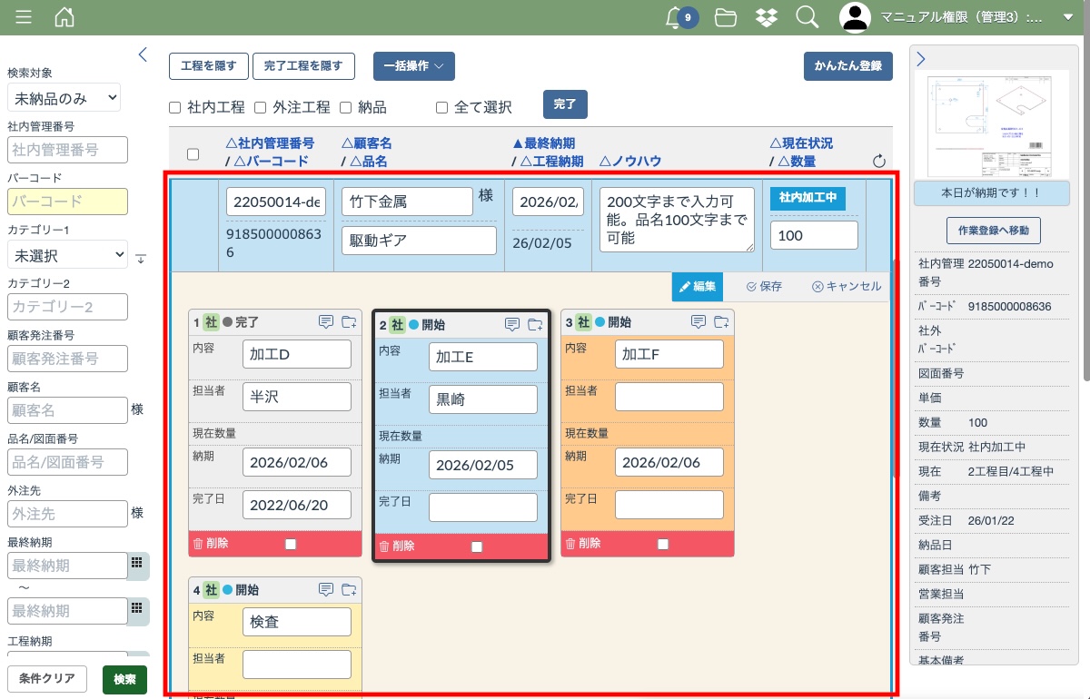Open the カテゴリー1 未選択 dropdown
Viewport: 1090px width, 699px height.
(67, 255)
